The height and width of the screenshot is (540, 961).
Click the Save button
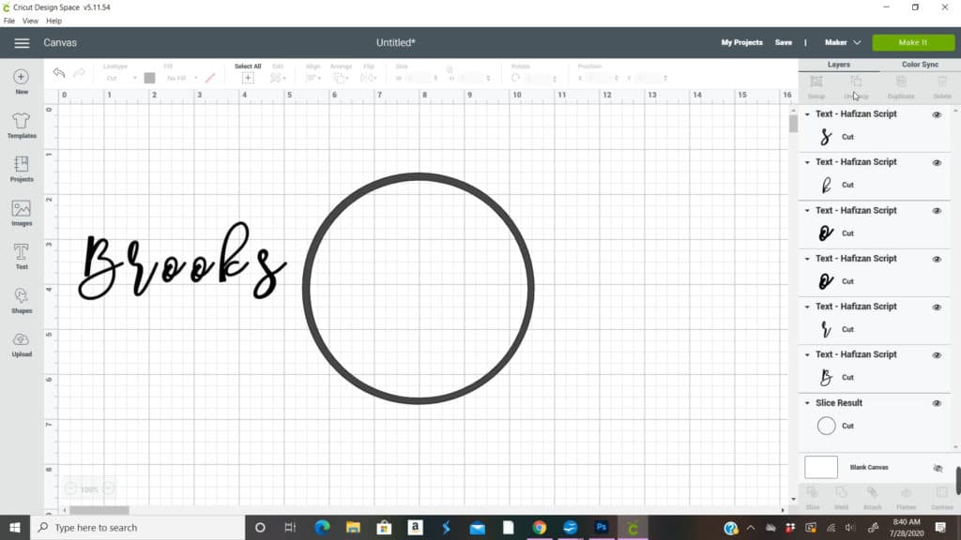coord(784,42)
